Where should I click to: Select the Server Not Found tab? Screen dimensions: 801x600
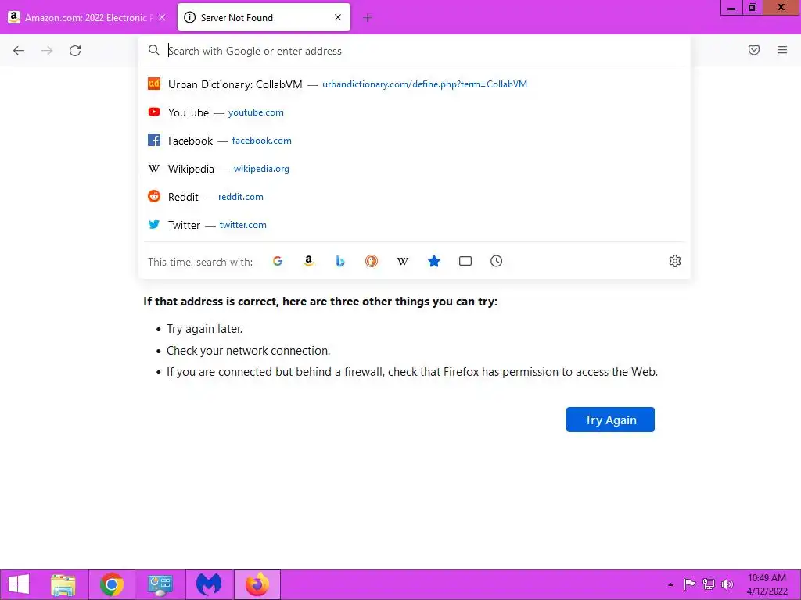point(264,17)
